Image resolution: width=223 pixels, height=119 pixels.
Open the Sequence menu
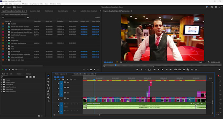pos(17,4)
